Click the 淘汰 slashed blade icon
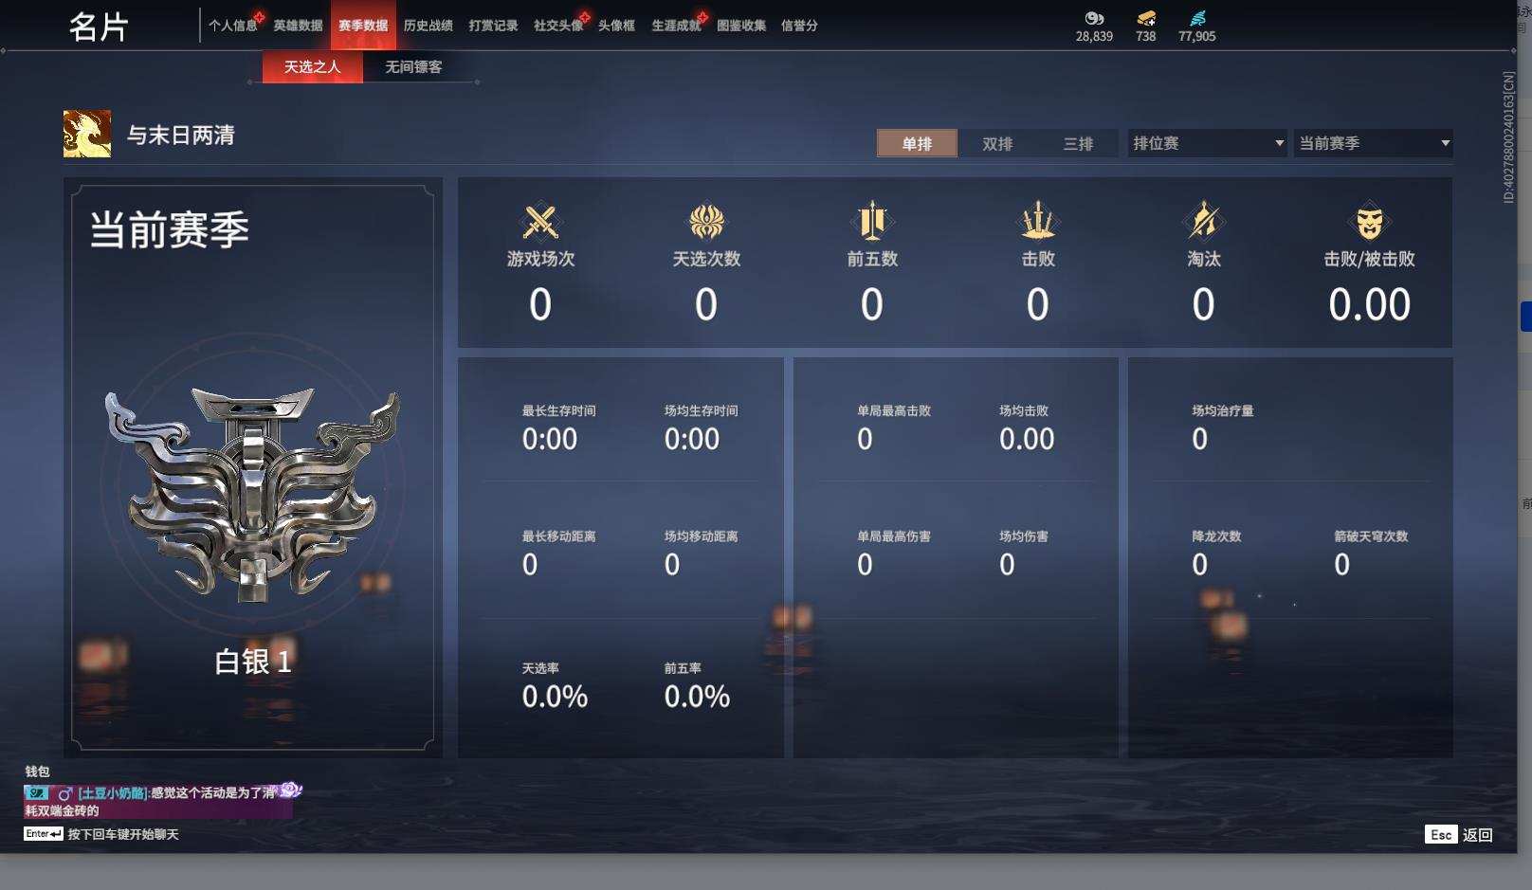The image size is (1532, 890). [x=1204, y=223]
